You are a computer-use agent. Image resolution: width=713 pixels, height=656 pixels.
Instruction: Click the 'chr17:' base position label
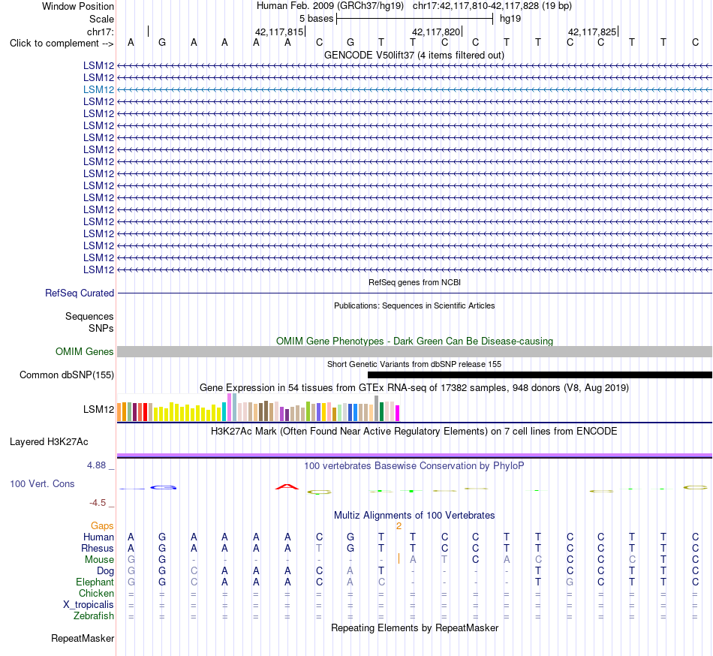tap(100, 32)
